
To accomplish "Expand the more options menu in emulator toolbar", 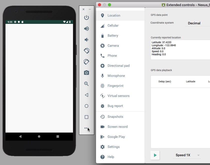I will point(86,128).
